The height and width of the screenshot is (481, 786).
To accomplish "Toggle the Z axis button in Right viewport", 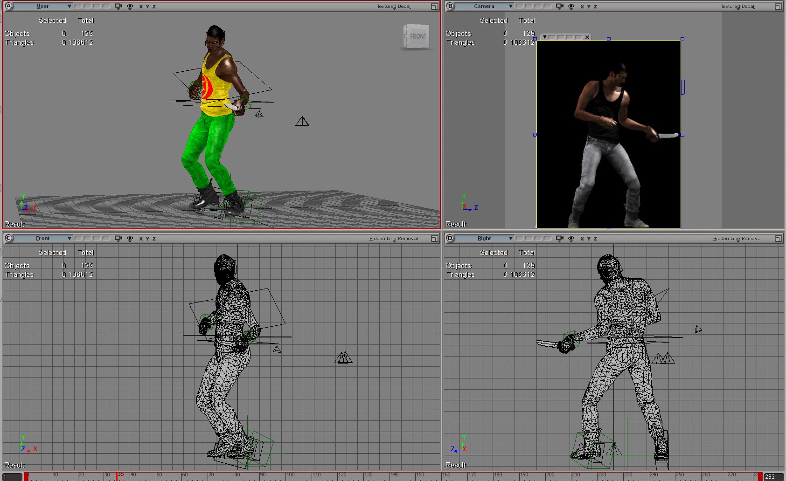I will (595, 239).
